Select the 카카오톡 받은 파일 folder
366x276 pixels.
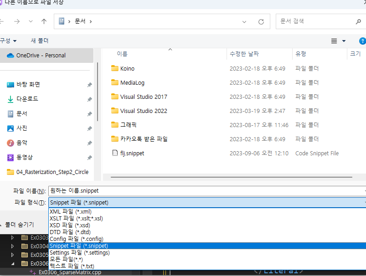(x=144, y=139)
